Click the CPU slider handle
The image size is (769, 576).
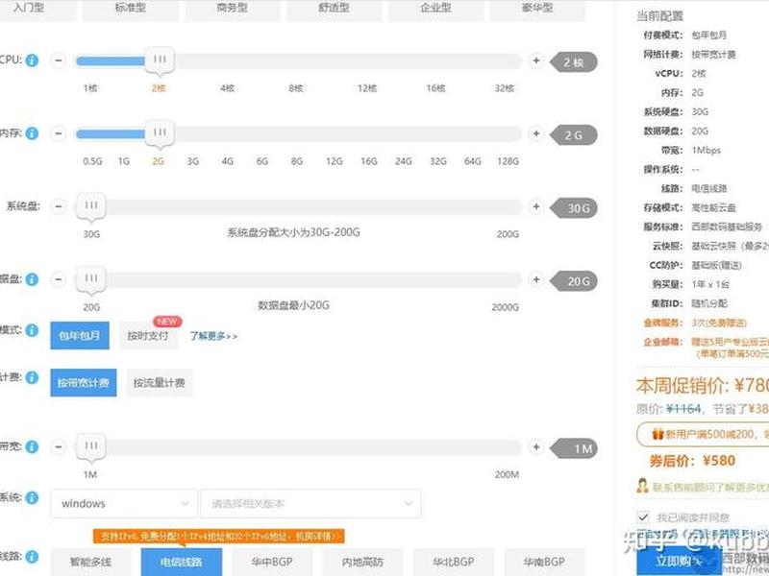tap(160, 60)
